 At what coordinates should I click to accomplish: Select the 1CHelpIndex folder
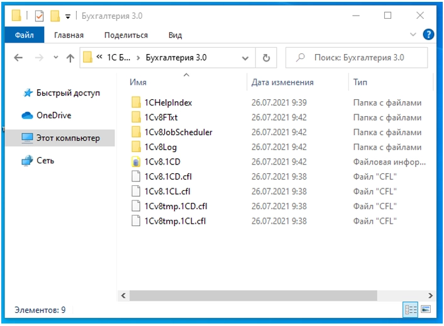point(168,102)
